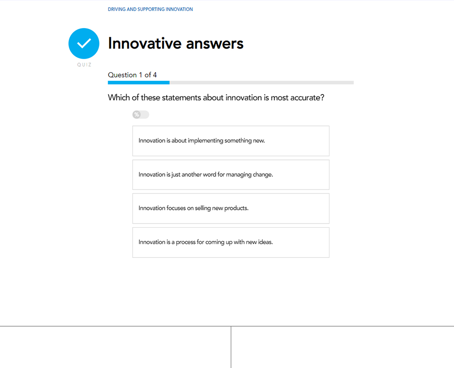
Task: Pick the "selling new products" answer option
Action: (x=231, y=209)
